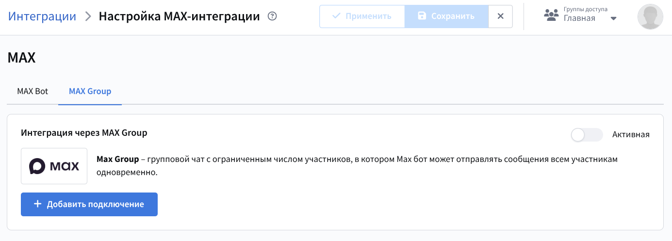Click the help question mark icon
This screenshot has height=241, width=672.
click(272, 16)
